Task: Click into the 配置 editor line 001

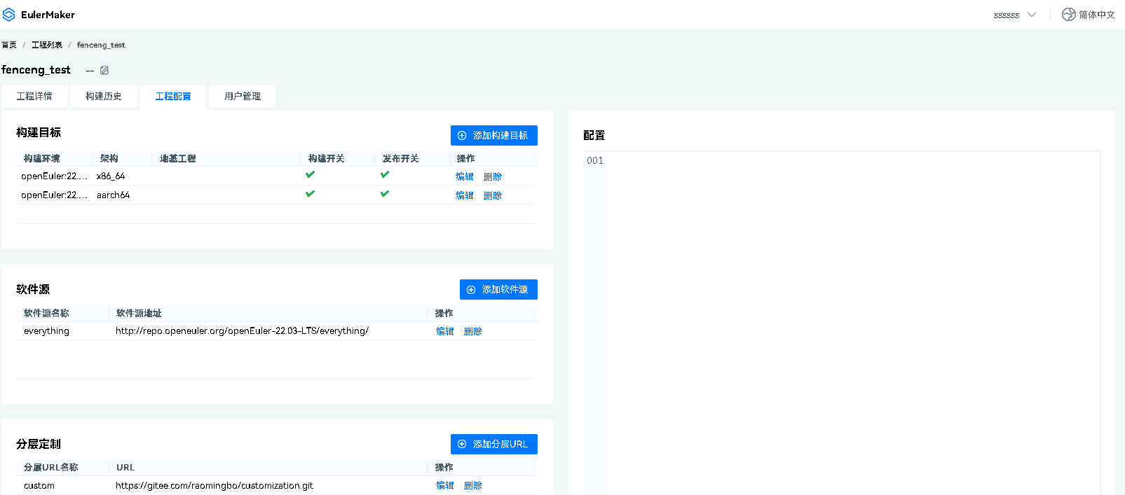Action: [841, 161]
